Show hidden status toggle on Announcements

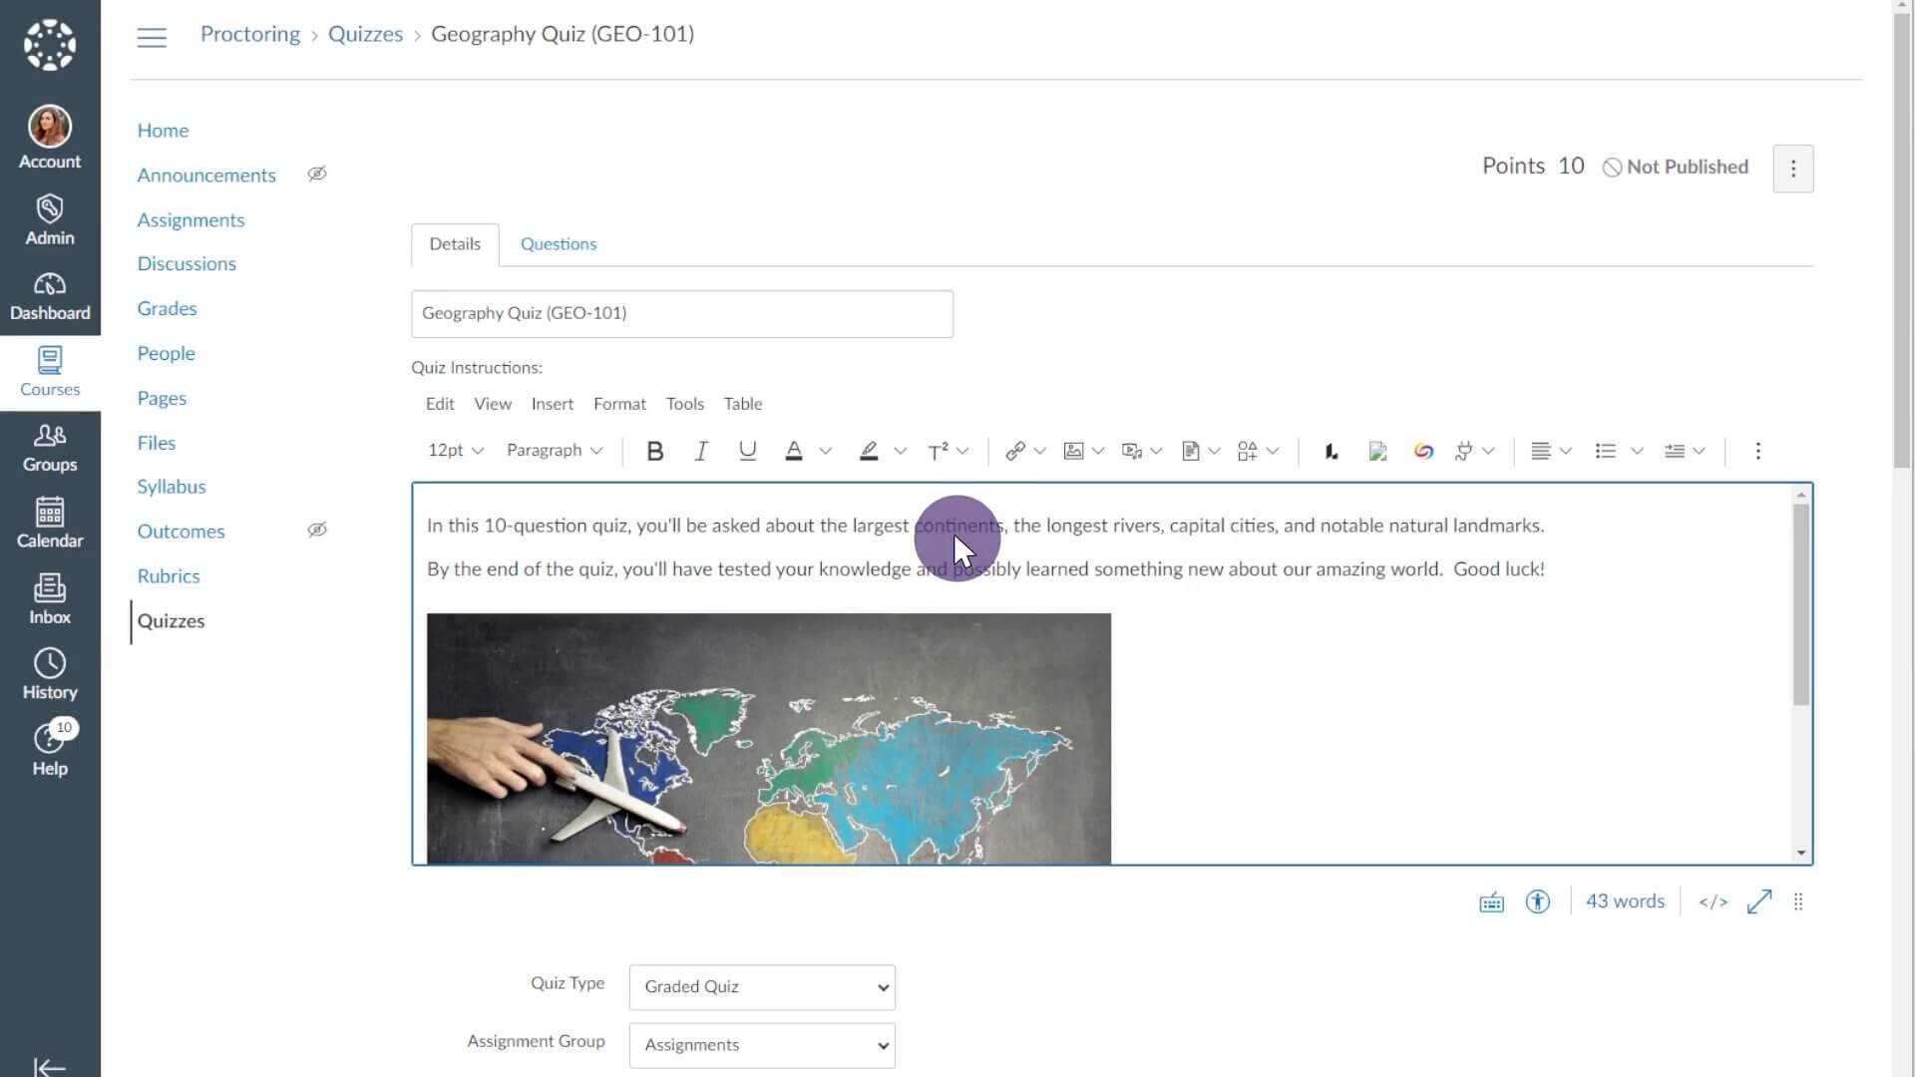[x=317, y=174]
